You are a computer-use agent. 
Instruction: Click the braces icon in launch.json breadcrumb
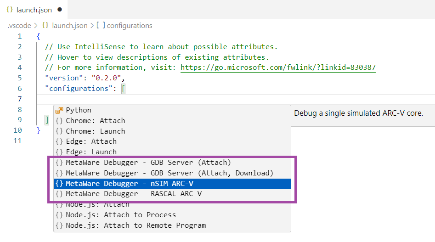[45, 26]
